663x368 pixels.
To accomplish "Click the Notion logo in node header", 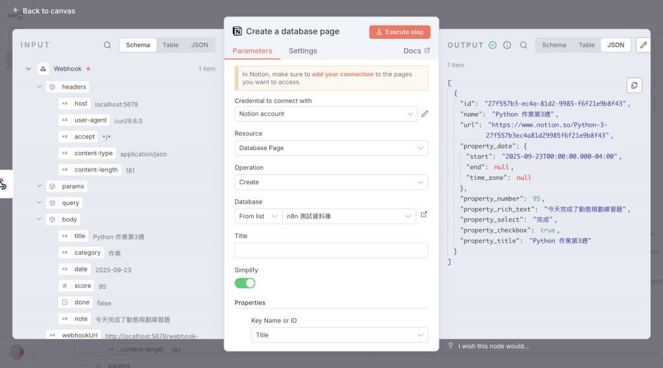I will pyautogui.click(x=237, y=31).
